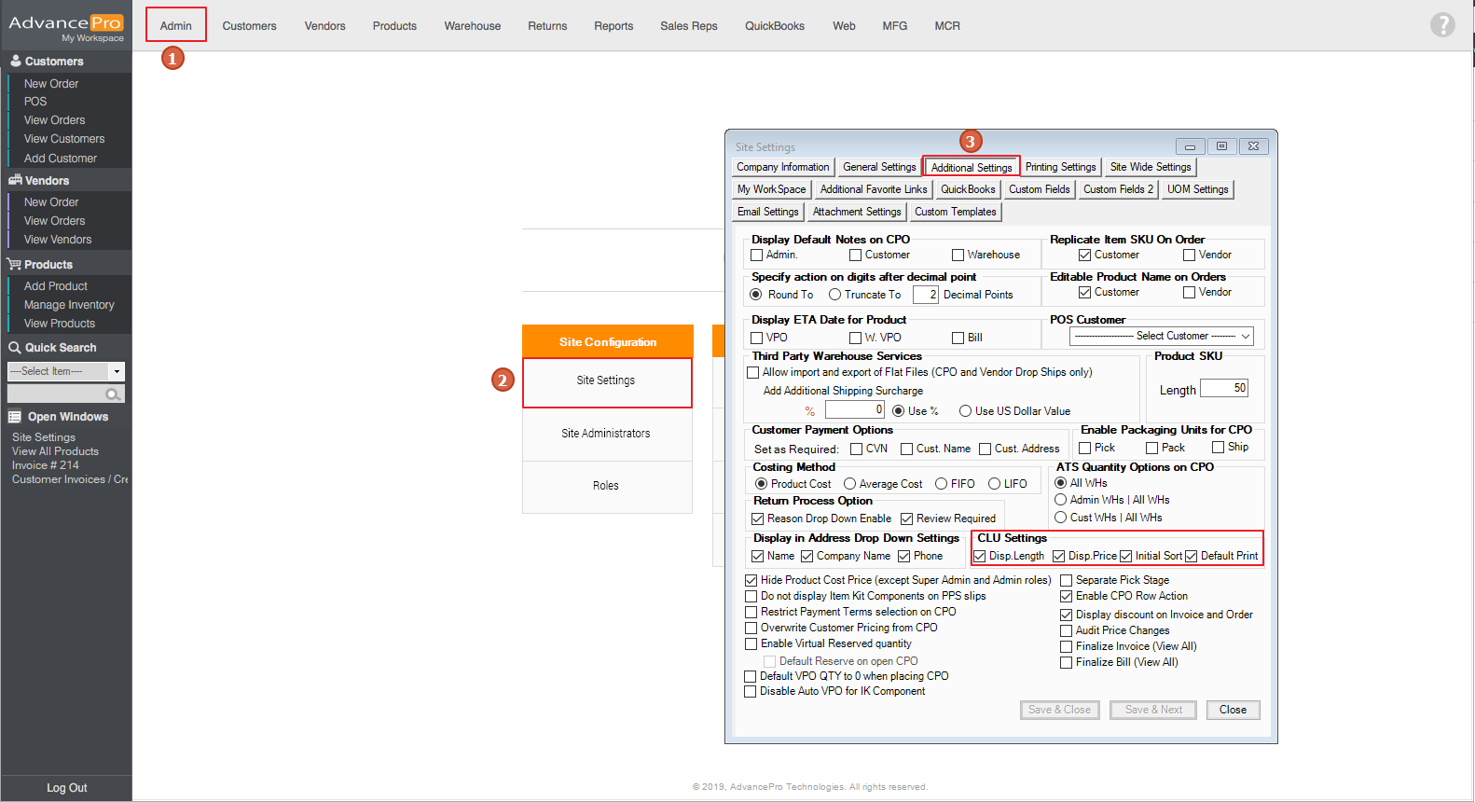Click the Quick Search magnifier icon in search box
The image size is (1475, 802).
pyautogui.click(x=113, y=394)
